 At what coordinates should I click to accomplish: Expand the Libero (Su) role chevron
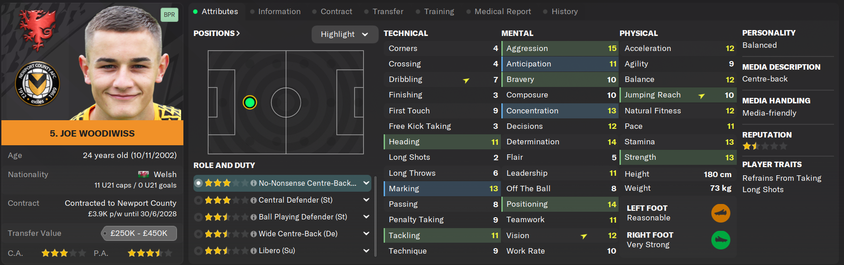pyautogui.click(x=366, y=251)
